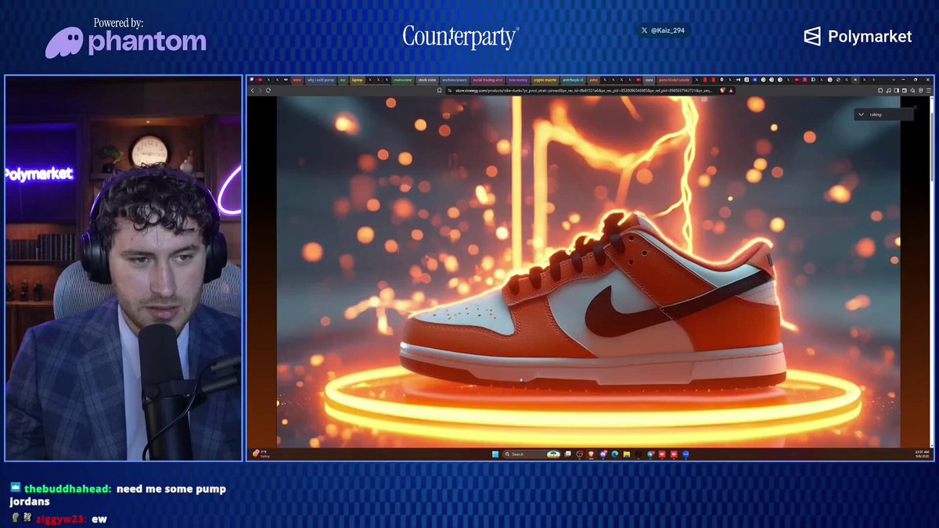Switch to the 'why i sold pump' tab group
The height and width of the screenshot is (528, 939).
tap(321, 80)
